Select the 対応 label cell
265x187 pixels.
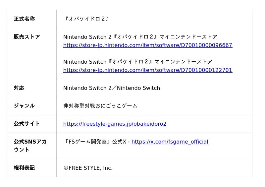[31, 88]
